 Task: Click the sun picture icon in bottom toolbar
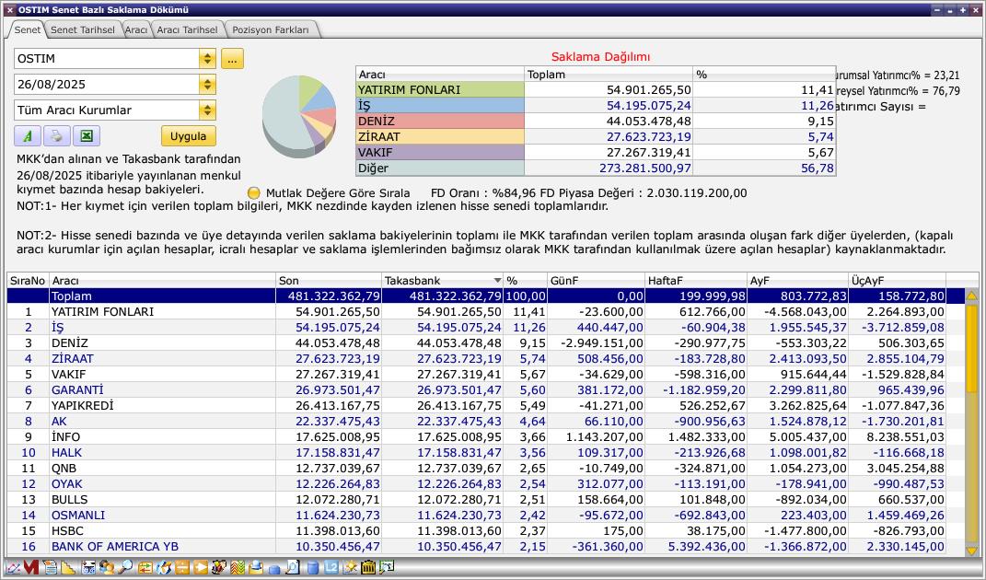click(350, 567)
